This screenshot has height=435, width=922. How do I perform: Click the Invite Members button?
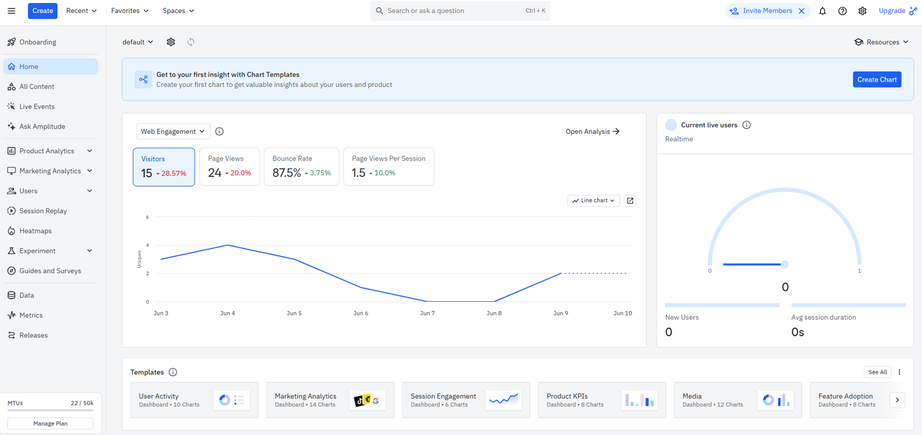pyautogui.click(x=761, y=11)
